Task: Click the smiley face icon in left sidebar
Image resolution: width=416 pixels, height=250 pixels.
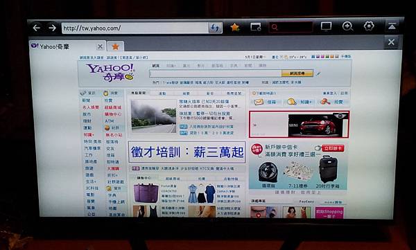Action: (107, 128)
